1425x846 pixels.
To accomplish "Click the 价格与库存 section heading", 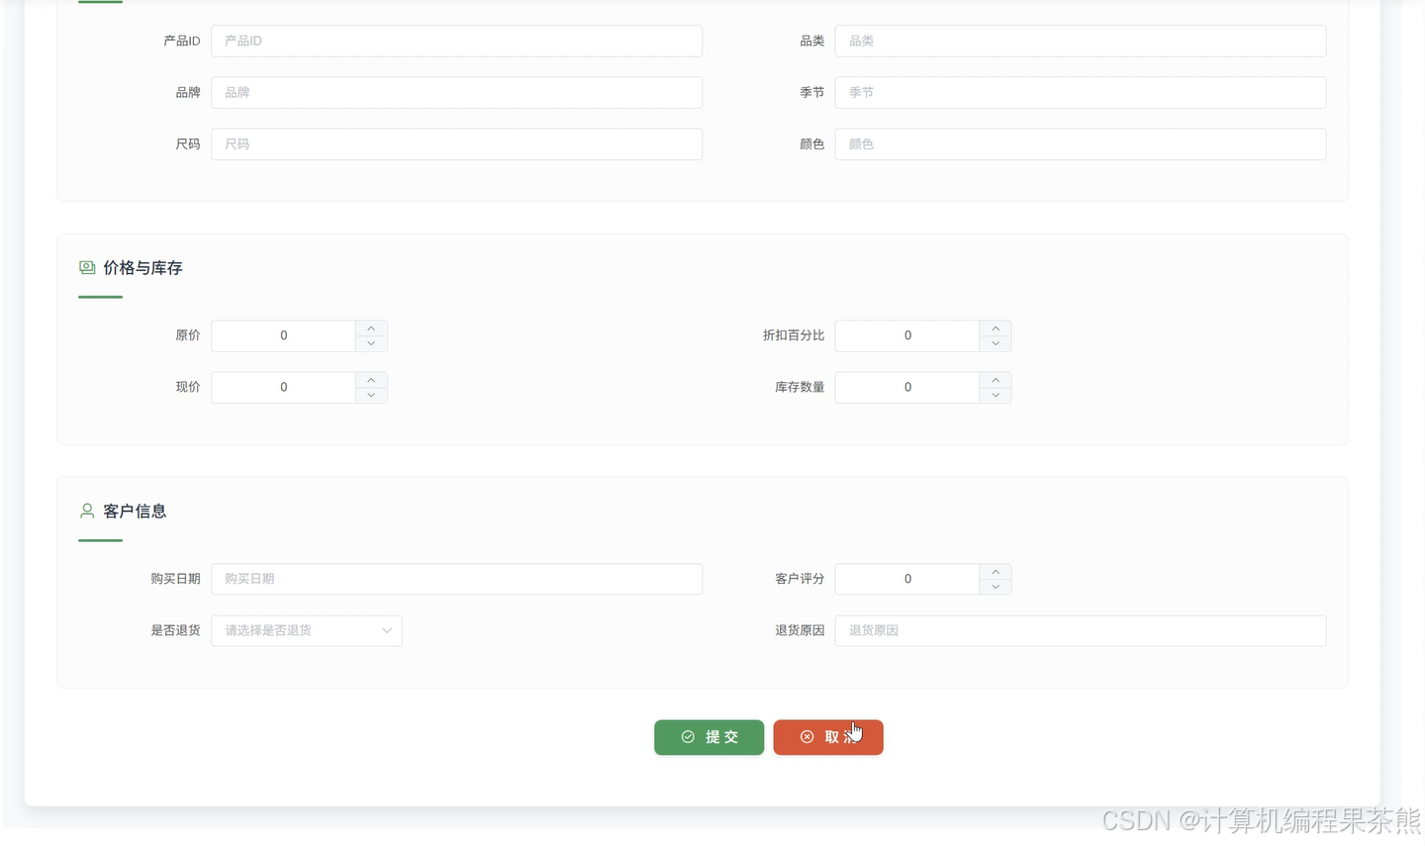I will point(142,268).
